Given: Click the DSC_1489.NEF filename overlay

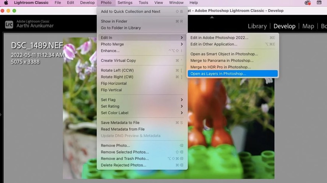Looking at the screenshot, I should 37,45.
